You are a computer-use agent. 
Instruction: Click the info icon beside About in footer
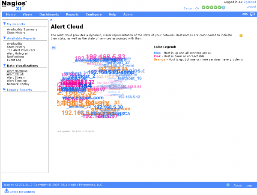coord(228,185)
